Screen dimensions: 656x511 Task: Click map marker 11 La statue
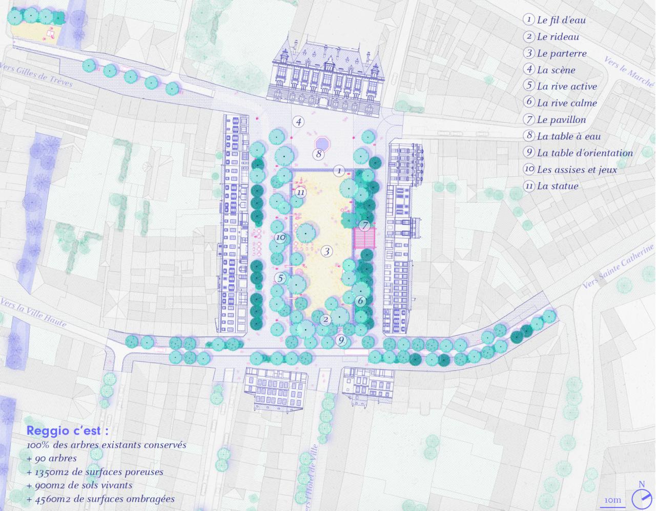[x=301, y=193]
